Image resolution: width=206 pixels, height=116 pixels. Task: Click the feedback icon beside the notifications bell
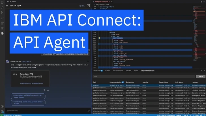[x=201, y=115]
